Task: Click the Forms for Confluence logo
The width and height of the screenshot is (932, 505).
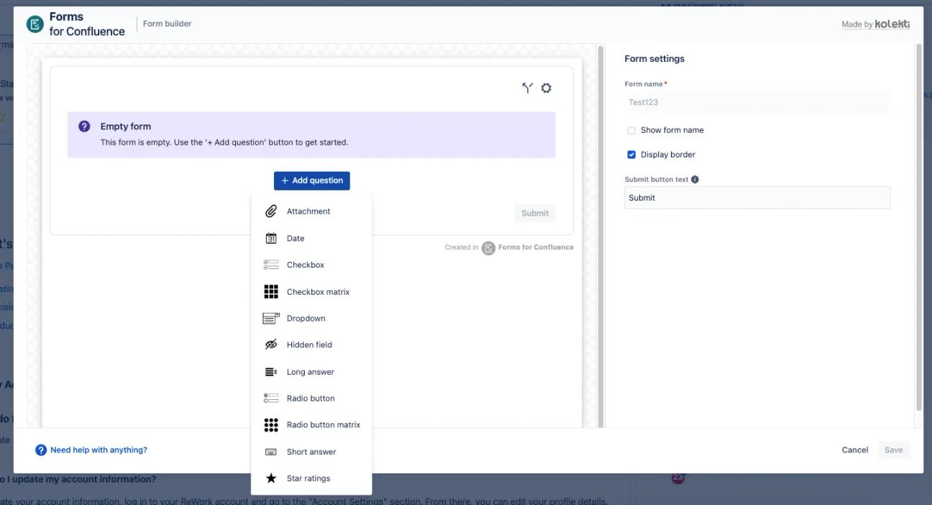Action: point(35,23)
